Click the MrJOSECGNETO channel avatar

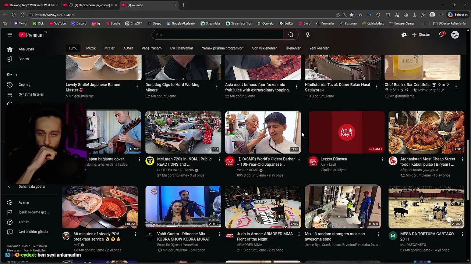(x=393, y=236)
